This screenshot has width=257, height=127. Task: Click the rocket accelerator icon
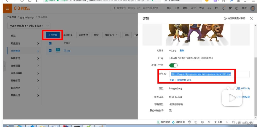point(209,122)
